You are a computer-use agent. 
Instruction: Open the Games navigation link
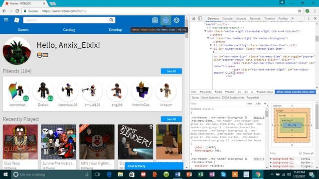(23, 30)
